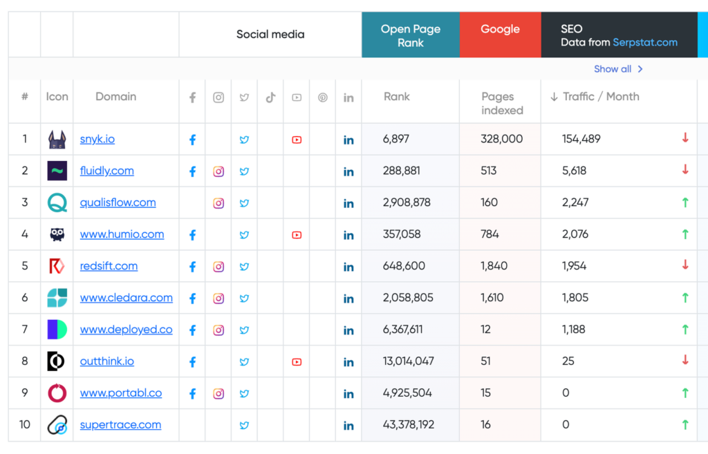Click the snyk.io rank value 6,897
Viewport: 708px width, 454px height.
396,138
